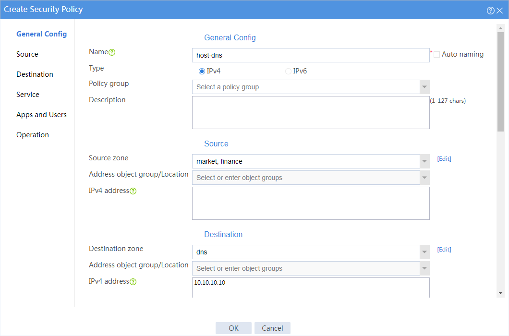Click the Name field containing host-dns
Viewport: 509px width, 336px height.
(x=311, y=55)
